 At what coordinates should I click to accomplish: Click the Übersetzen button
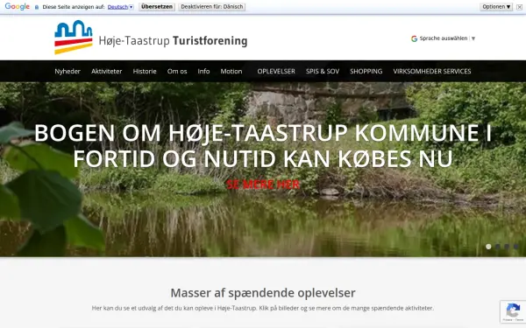(157, 7)
